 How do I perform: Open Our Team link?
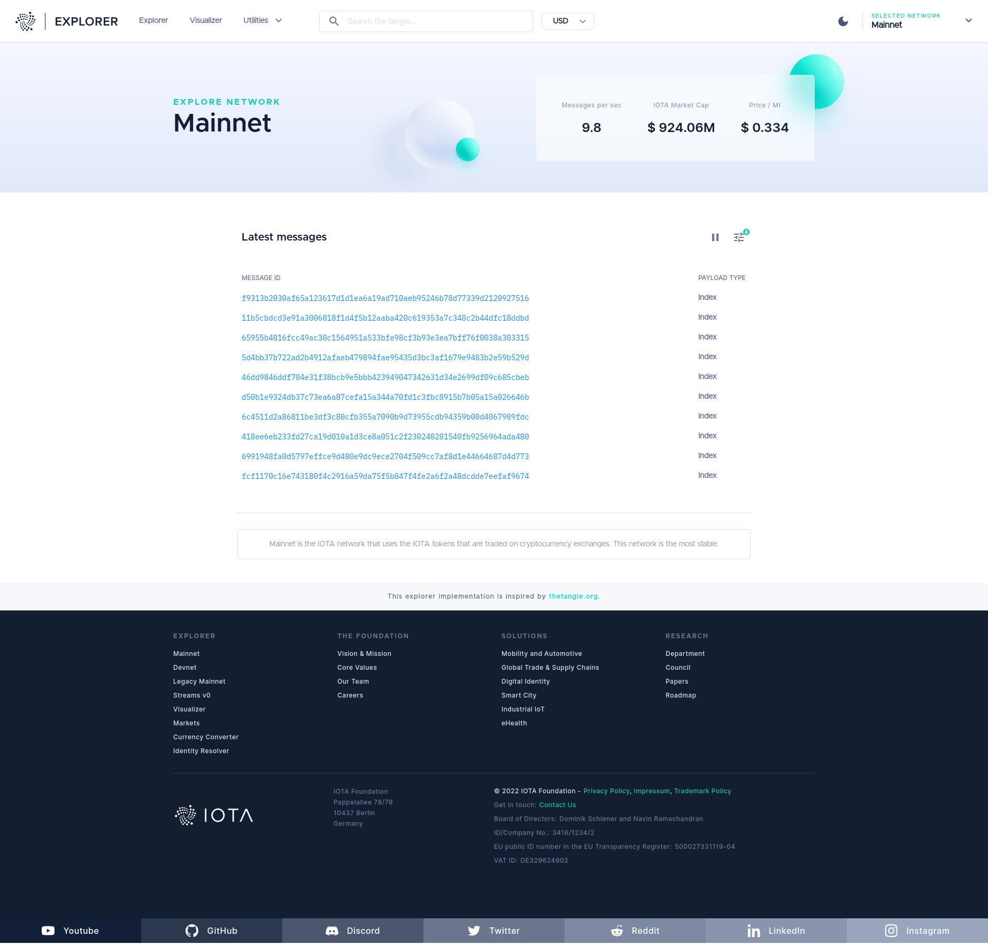(x=353, y=682)
